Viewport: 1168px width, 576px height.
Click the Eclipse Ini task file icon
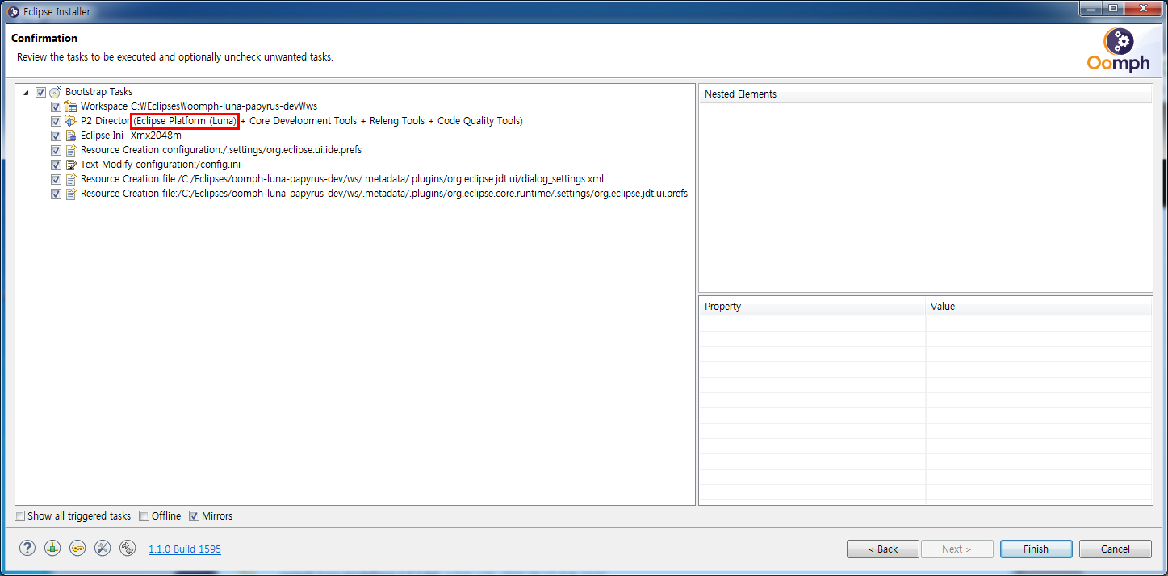(x=71, y=136)
